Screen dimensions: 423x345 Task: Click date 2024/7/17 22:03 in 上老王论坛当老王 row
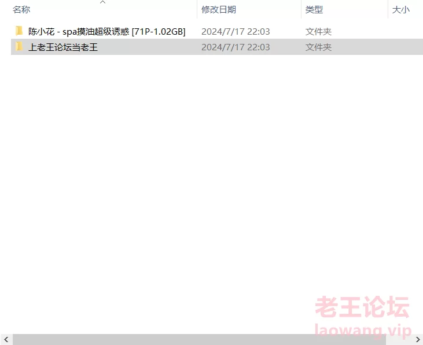pyautogui.click(x=236, y=47)
